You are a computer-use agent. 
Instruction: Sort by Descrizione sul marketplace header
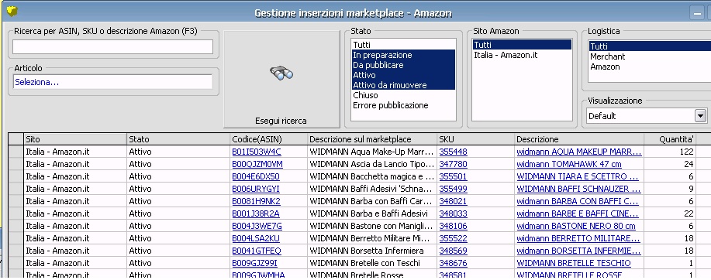(372, 139)
